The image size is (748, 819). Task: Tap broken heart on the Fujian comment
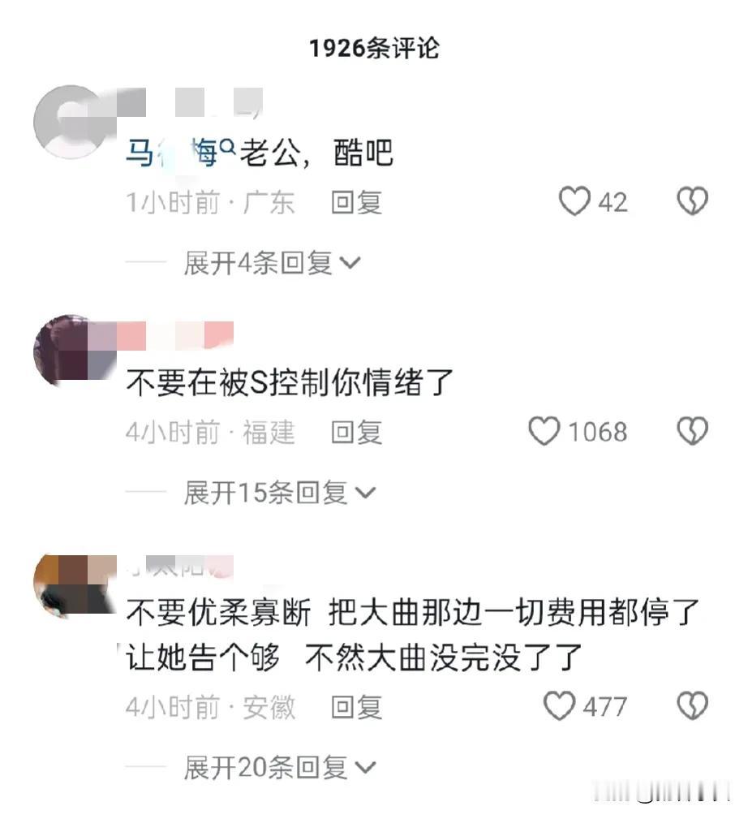(692, 431)
